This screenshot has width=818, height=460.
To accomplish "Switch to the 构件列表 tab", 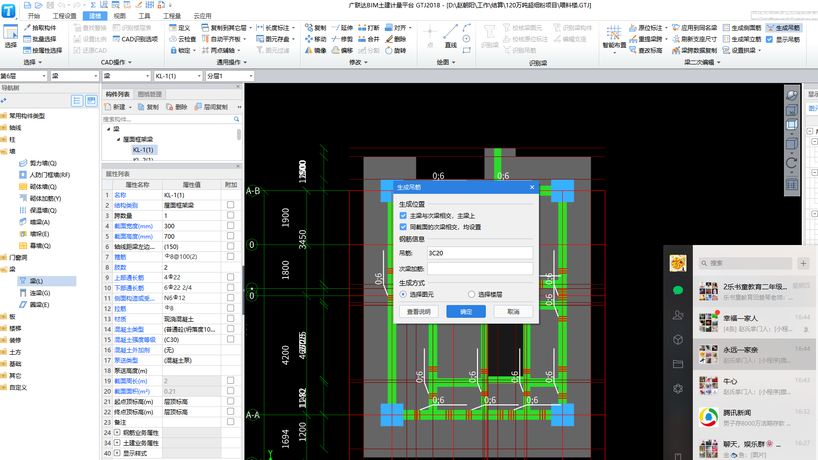I will click(x=118, y=94).
